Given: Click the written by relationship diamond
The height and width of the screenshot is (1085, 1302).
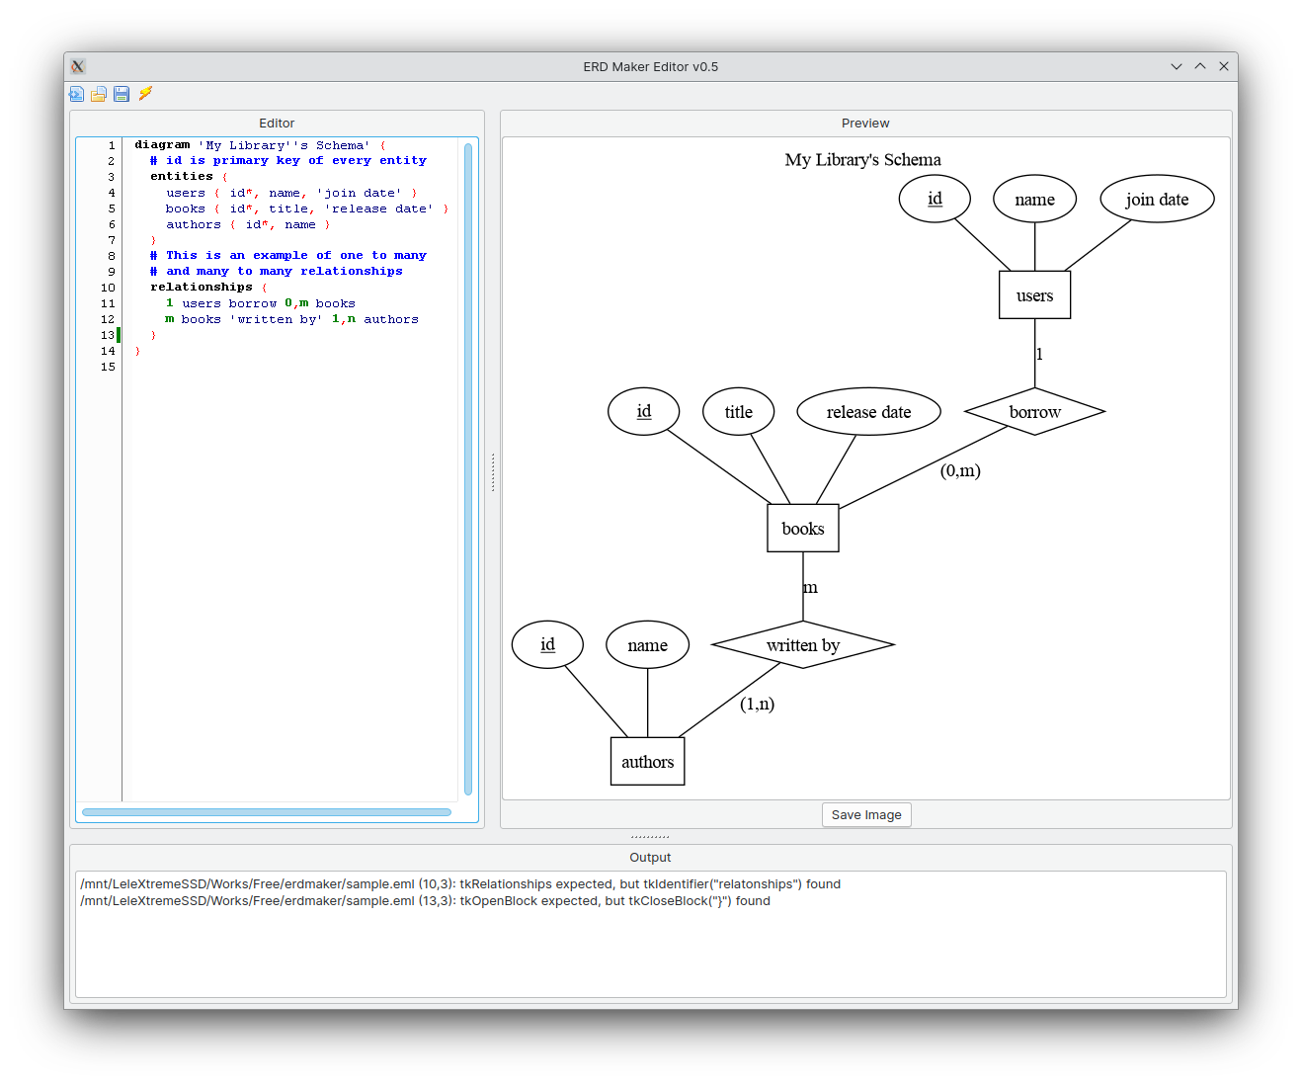Looking at the screenshot, I should [802, 644].
